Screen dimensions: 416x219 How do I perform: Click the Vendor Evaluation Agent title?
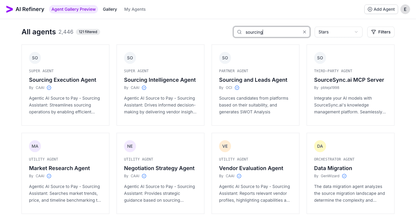[x=251, y=168]
